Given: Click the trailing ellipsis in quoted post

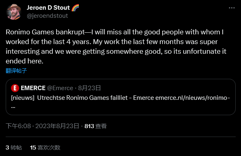Looking at the screenshot, I should point(13,107).
